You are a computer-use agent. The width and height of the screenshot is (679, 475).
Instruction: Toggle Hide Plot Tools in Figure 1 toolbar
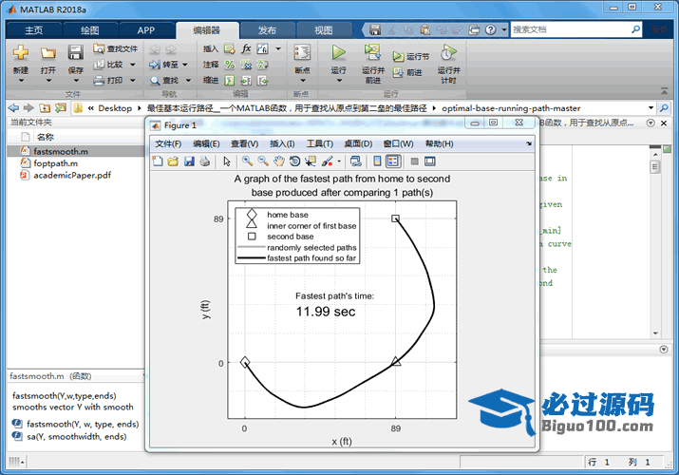(x=414, y=161)
